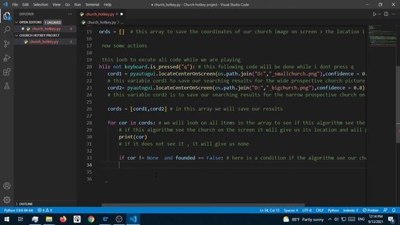Open the Problems errors and warnings indicator

(45, 210)
